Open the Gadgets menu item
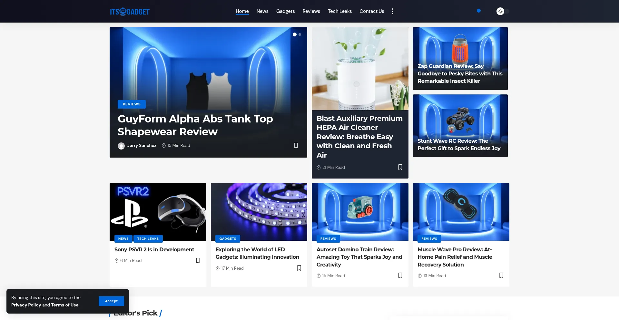 coord(285,11)
